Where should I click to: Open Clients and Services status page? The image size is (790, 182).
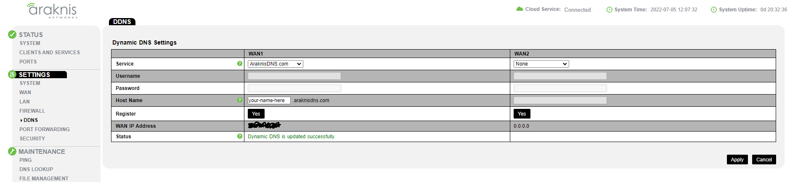(x=50, y=53)
